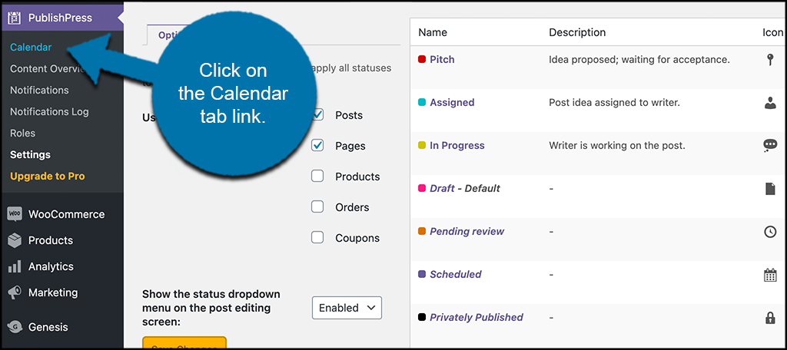Enable the Orders checkbox

point(317,207)
